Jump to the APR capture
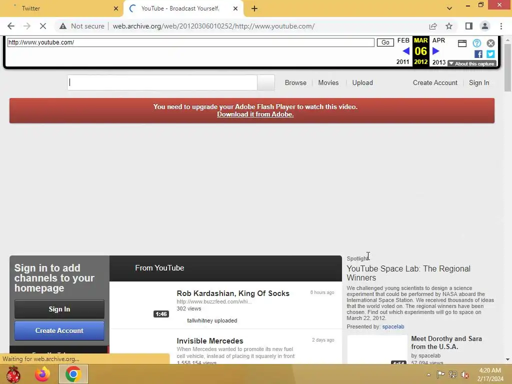This screenshot has height=384, width=512. pyautogui.click(x=438, y=40)
